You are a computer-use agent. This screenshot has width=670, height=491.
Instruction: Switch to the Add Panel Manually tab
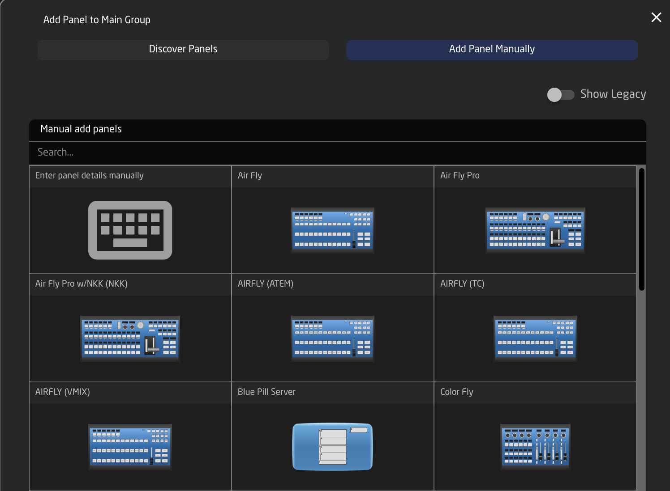[492, 50]
